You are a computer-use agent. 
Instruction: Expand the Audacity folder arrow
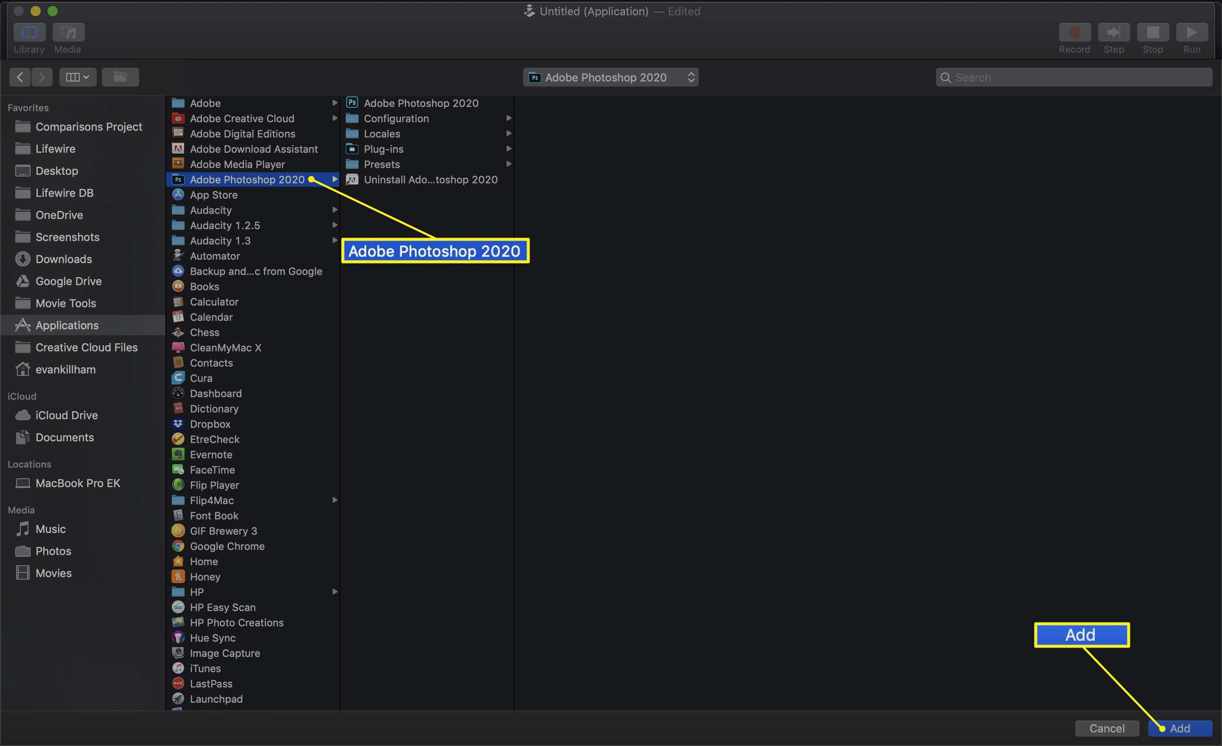(335, 210)
